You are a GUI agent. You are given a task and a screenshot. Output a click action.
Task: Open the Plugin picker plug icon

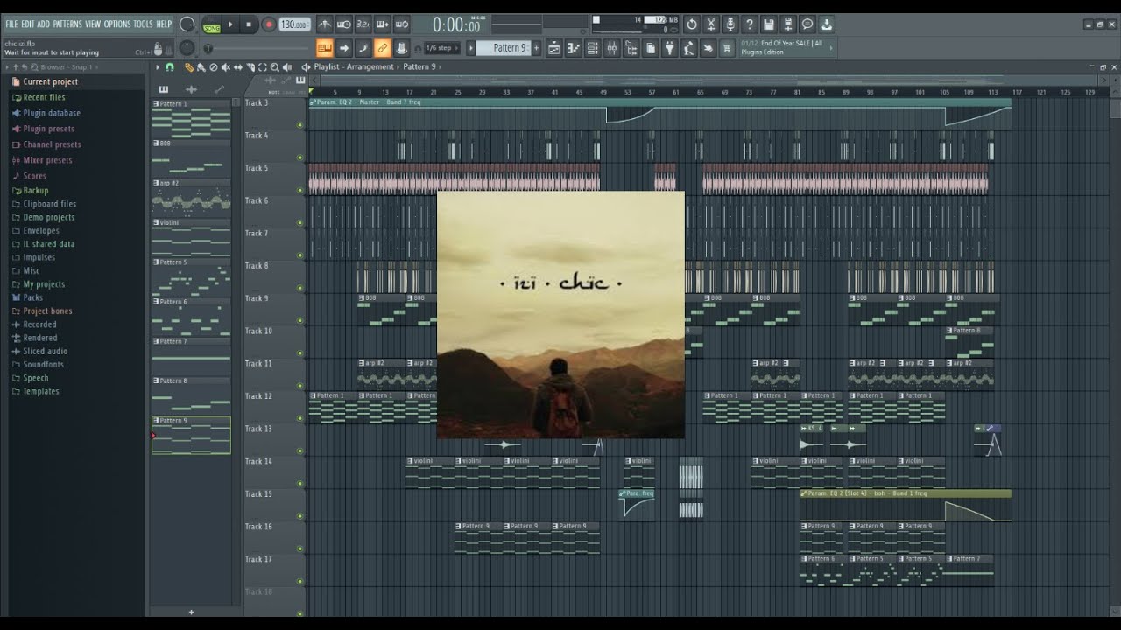(x=670, y=48)
